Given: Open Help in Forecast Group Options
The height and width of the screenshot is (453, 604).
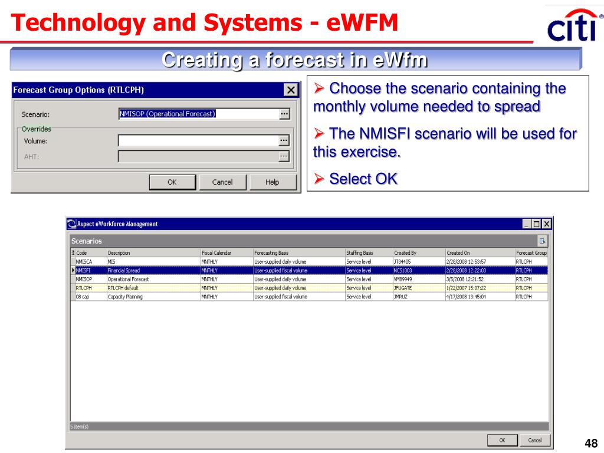Looking at the screenshot, I should coord(273,182).
